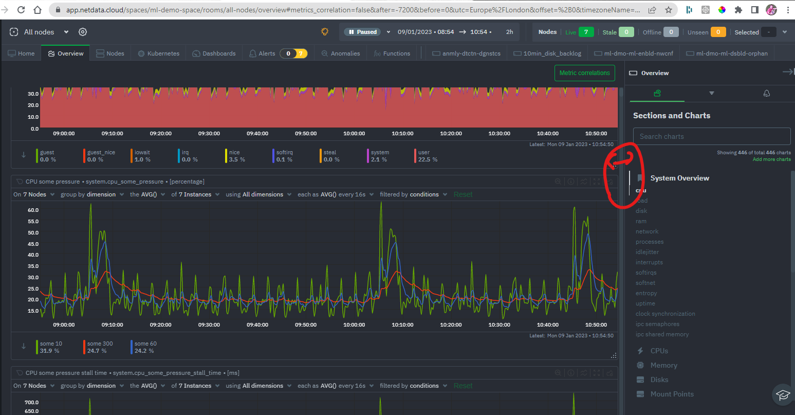Toggle the 'some 300' dimension in the legend
Image resolution: width=795 pixels, height=415 pixels.
pyautogui.click(x=99, y=347)
